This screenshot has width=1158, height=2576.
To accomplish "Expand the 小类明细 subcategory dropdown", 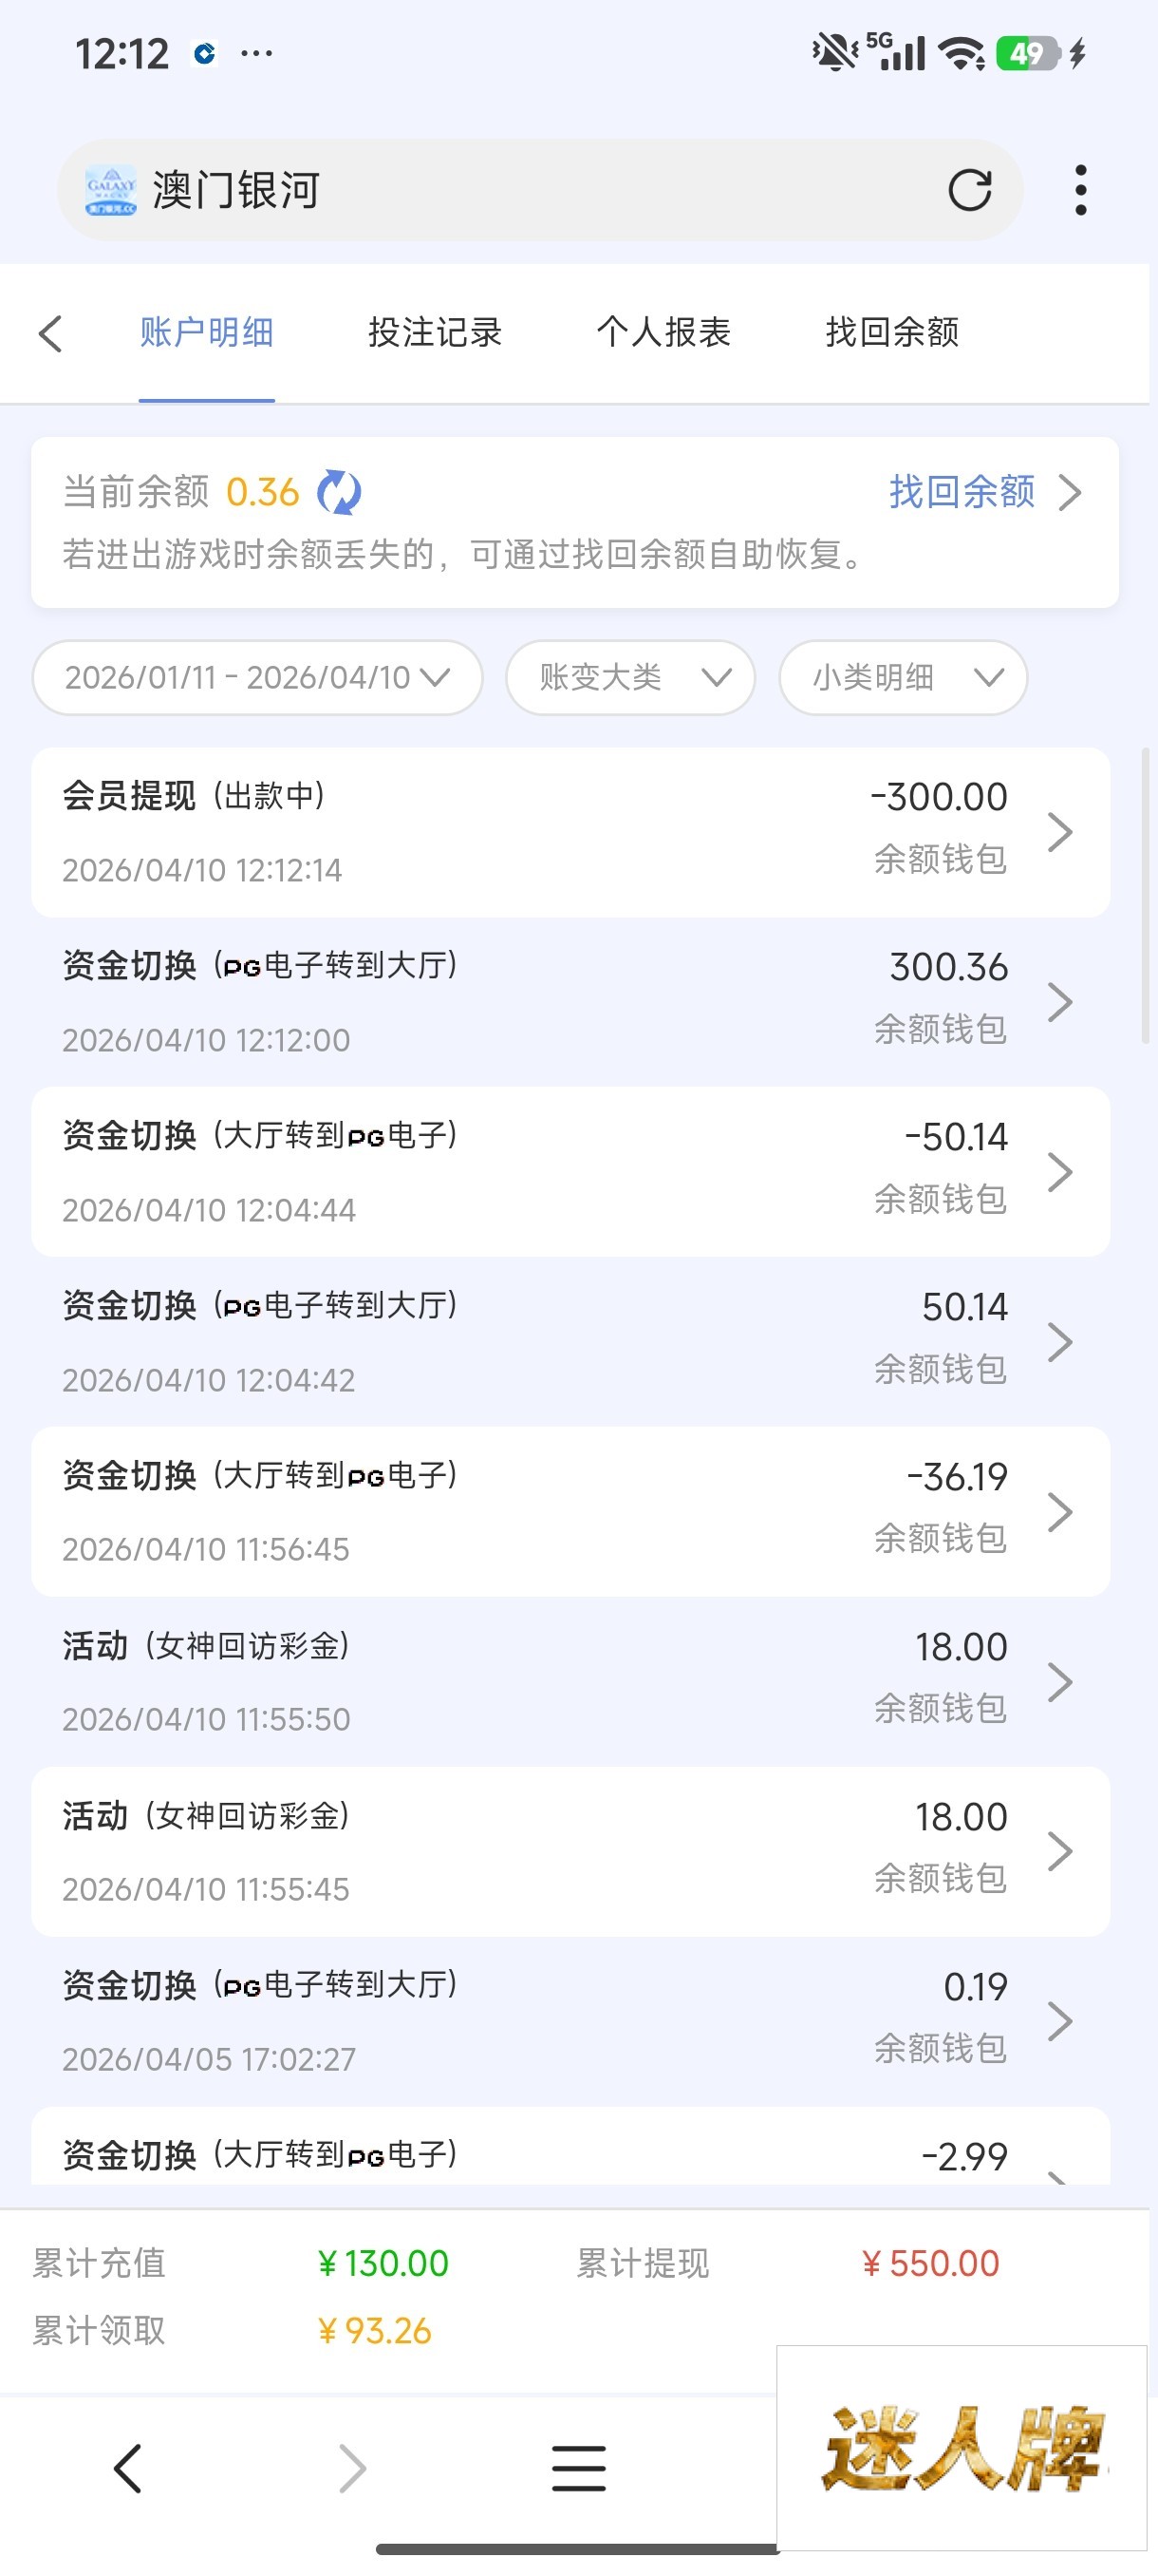I will (x=903, y=678).
